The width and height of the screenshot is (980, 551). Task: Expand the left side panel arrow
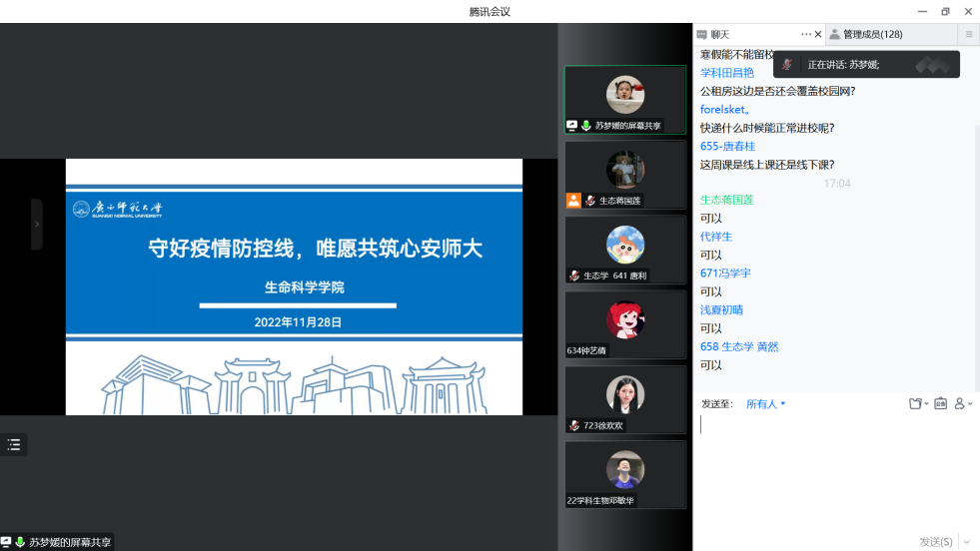[x=37, y=225]
